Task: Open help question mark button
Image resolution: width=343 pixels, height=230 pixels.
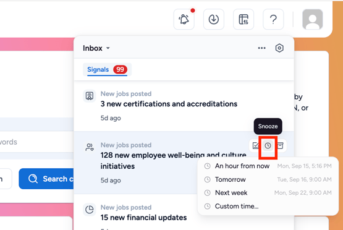Action: [x=273, y=19]
